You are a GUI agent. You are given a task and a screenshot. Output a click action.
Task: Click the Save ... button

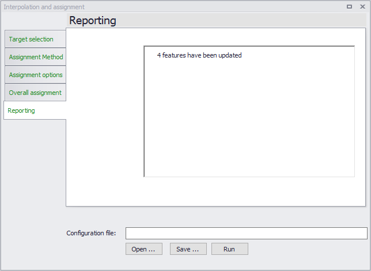tap(188, 249)
